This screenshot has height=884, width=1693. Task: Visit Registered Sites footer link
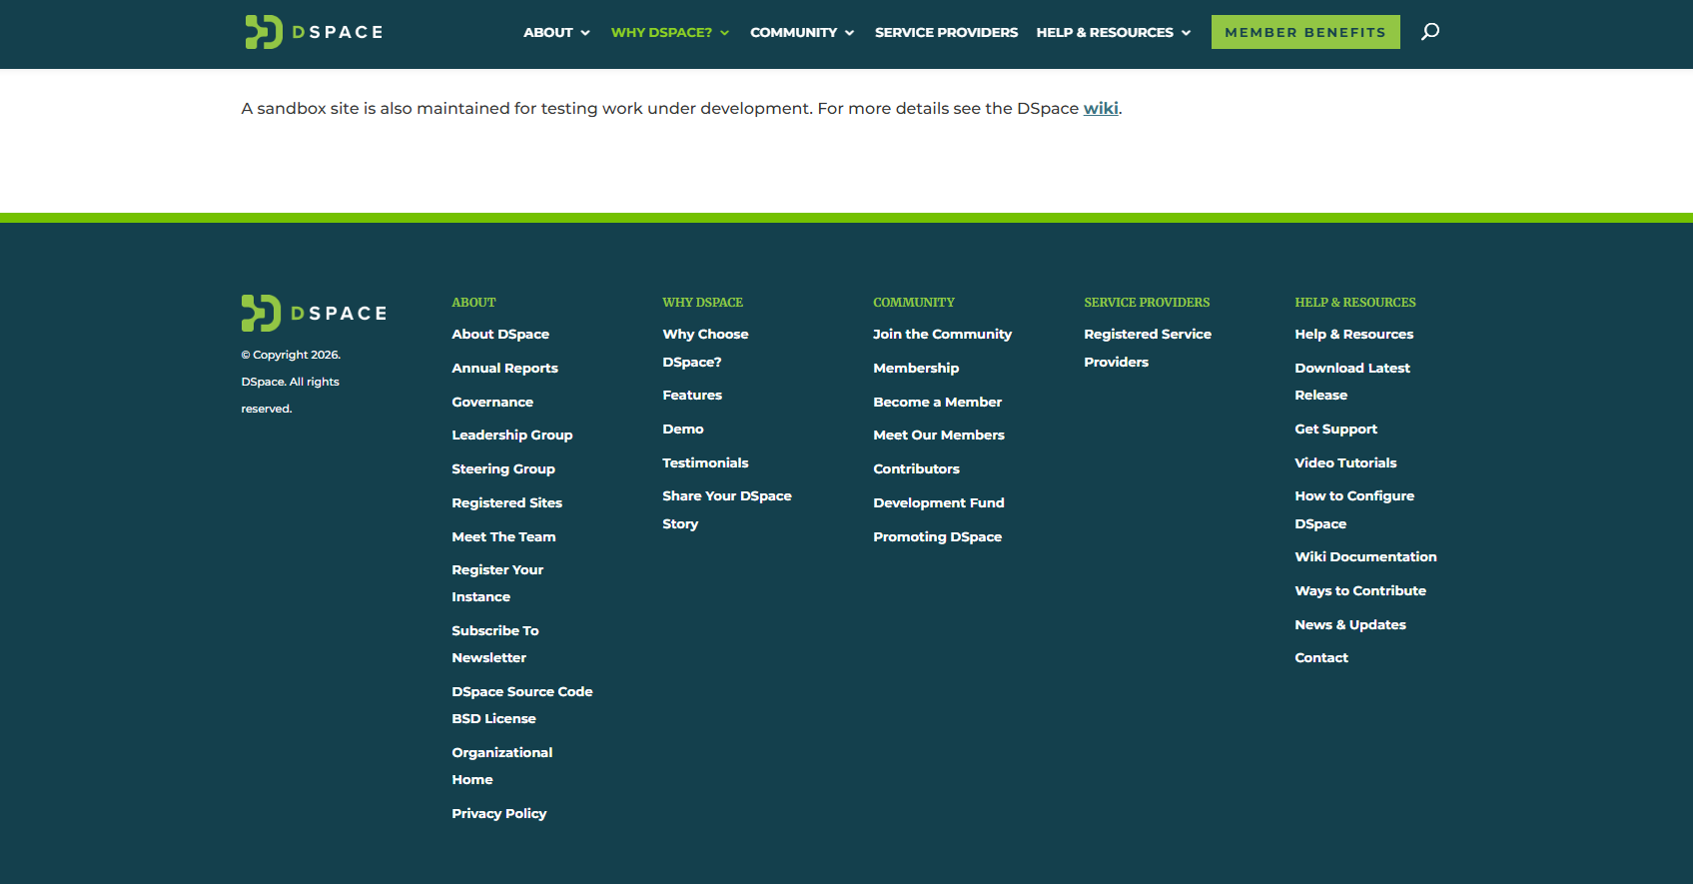pyautogui.click(x=506, y=502)
